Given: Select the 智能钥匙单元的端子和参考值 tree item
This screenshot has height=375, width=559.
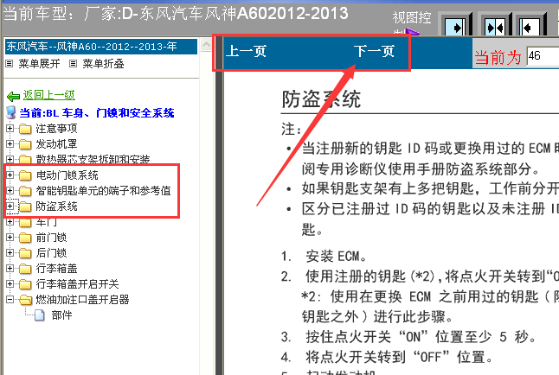Looking at the screenshot, I should click(103, 191).
